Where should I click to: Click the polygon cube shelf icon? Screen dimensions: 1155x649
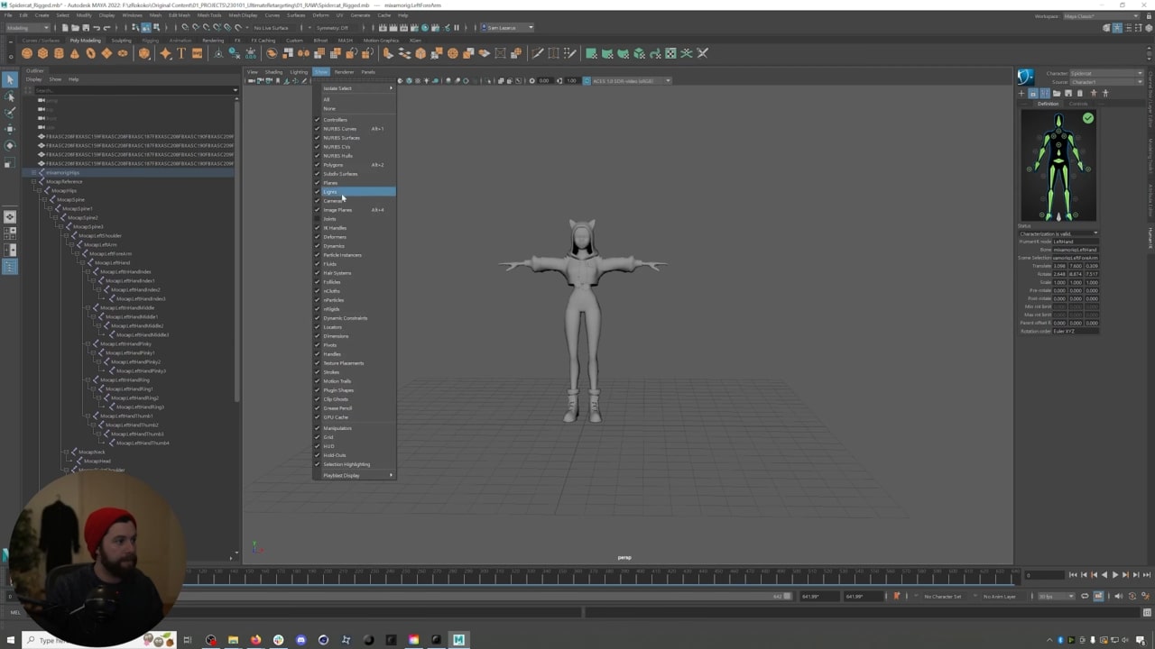point(42,53)
